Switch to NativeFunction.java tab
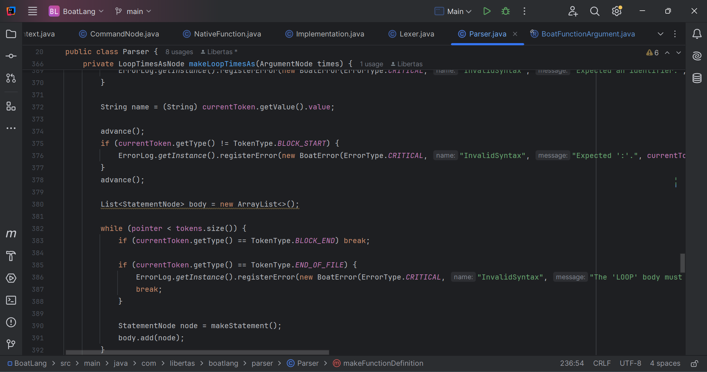 tap(222, 34)
